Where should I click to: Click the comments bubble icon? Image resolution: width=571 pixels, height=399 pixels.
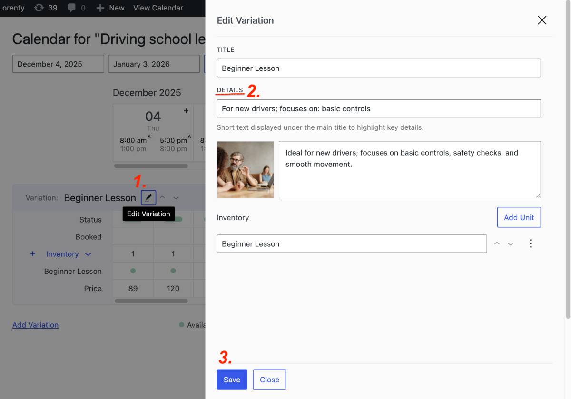71,8
